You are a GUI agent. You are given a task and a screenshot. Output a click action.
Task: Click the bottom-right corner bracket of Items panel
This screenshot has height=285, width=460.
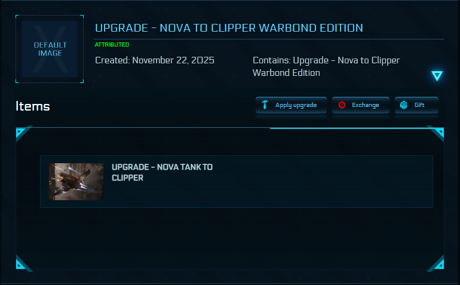[x=438, y=263]
